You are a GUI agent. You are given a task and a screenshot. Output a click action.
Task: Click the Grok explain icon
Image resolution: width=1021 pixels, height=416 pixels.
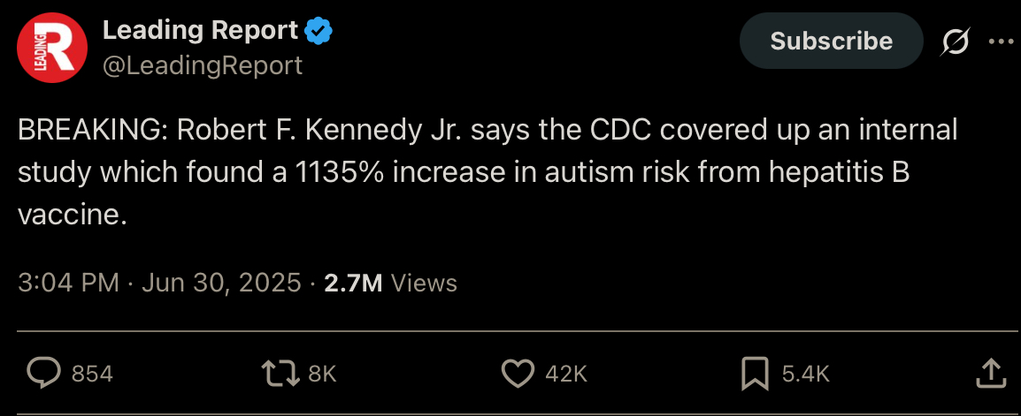point(956,42)
